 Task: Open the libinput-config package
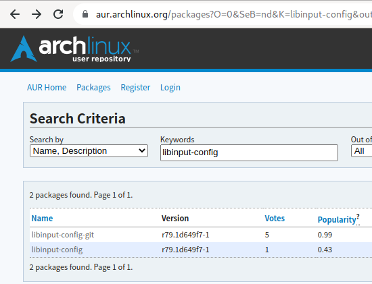click(x=57, y=250)
